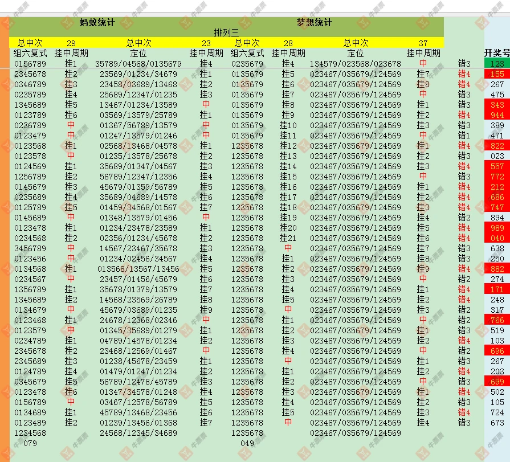The image size is (510, 462).
Task: Click the red cell showing 696
Action: 497,351
